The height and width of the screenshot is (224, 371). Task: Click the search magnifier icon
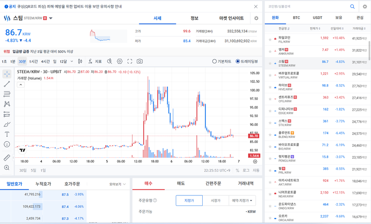click(352, 6)
